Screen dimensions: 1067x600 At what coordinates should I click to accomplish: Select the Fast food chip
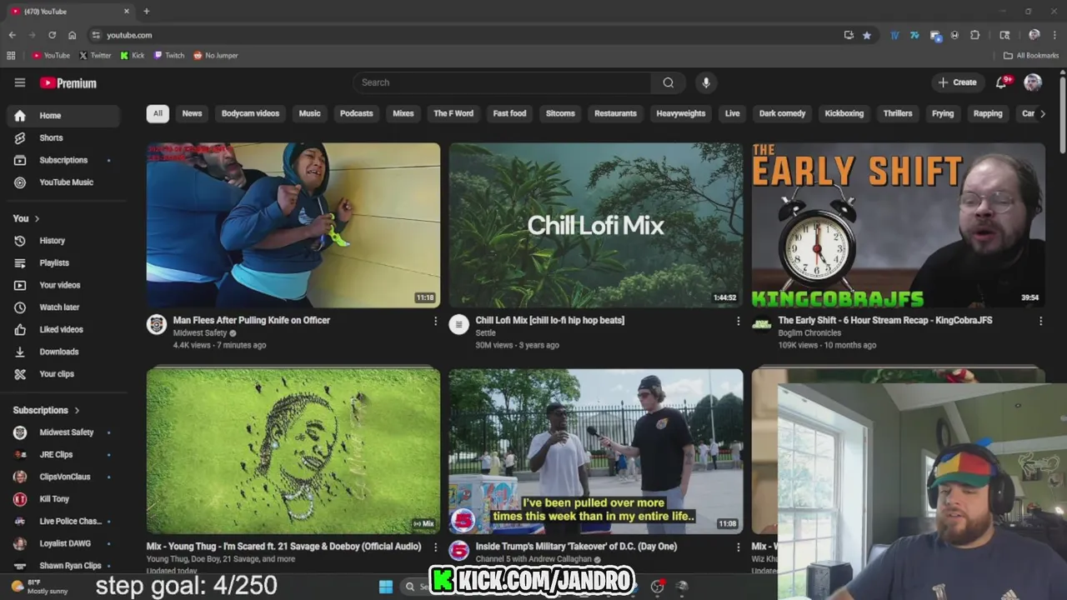(x=509, y=113)
